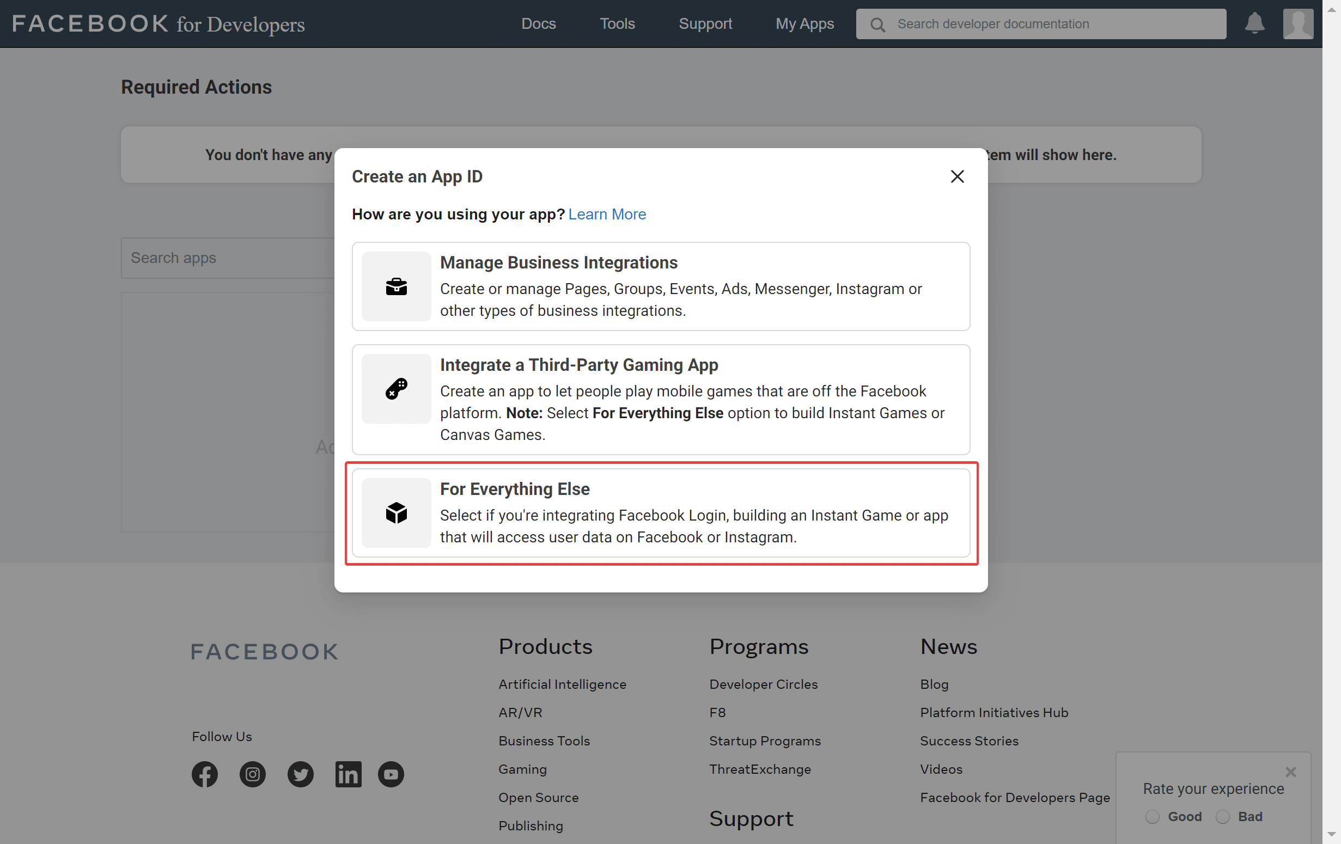Choose the For Everything Else option

(x=661, y=513)
